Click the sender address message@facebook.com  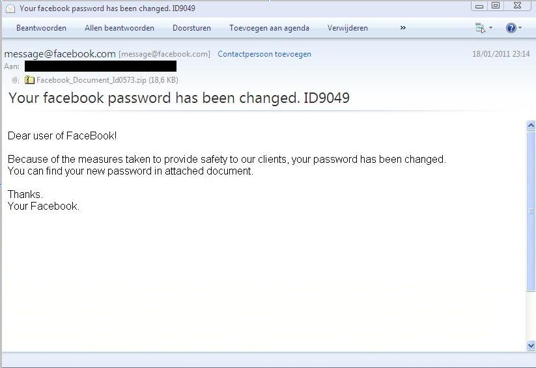point(60,54)
